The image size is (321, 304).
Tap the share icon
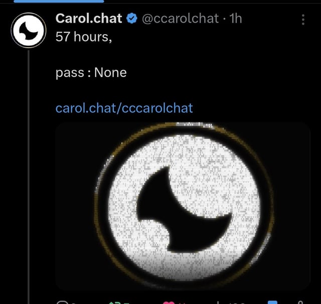pos(300,302)
